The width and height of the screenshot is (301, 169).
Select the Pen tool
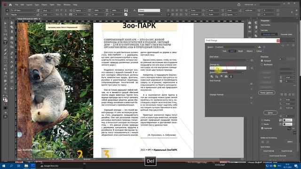5,50
